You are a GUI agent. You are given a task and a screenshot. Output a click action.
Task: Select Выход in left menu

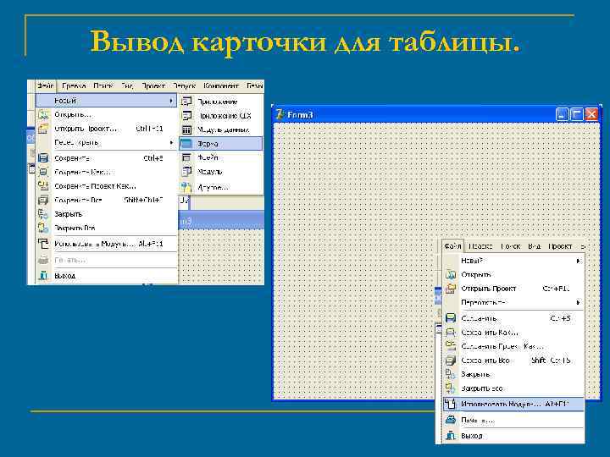coord(107,276)
